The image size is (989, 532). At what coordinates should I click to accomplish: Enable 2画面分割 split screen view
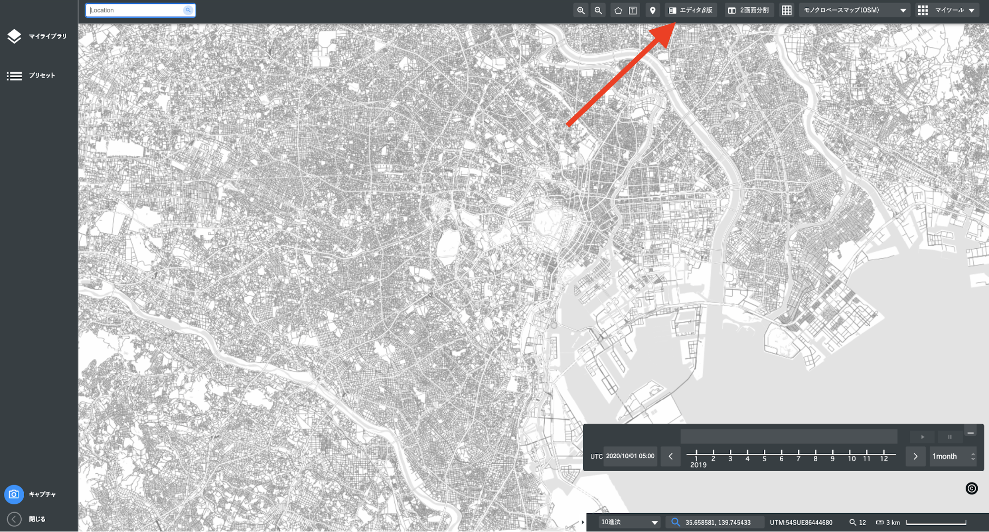coord(750,10)
